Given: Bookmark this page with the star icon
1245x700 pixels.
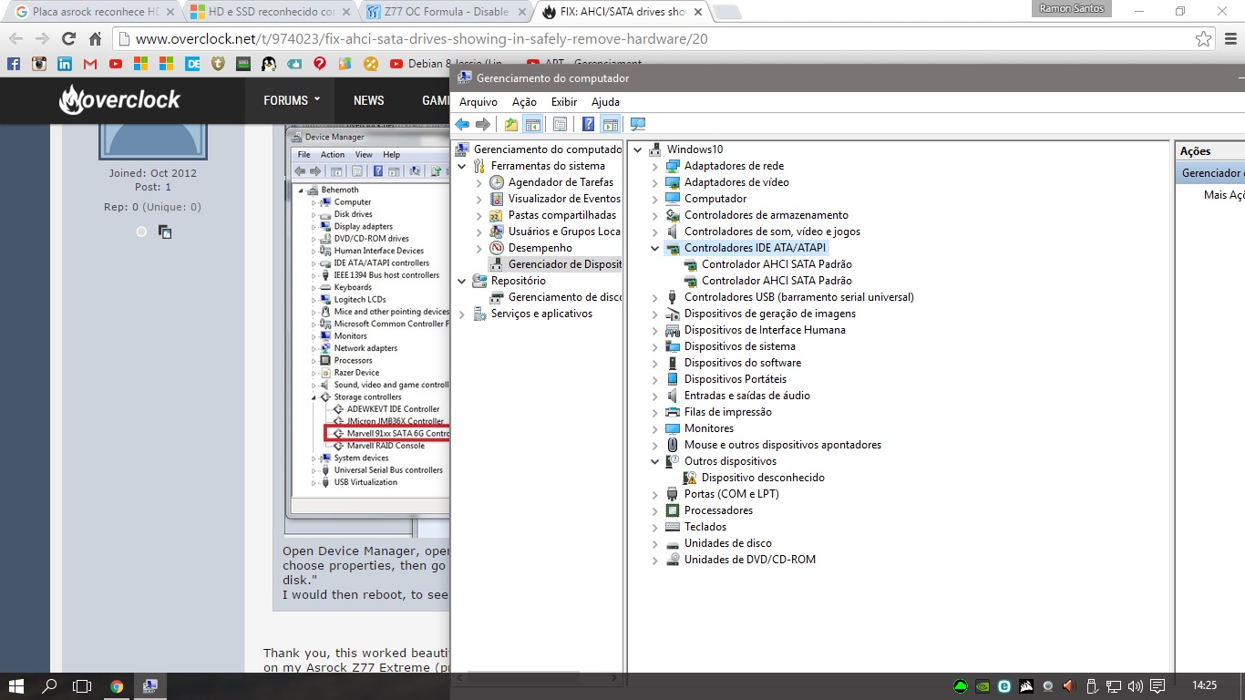Looking at the screenshot, I should point(1204,39).
